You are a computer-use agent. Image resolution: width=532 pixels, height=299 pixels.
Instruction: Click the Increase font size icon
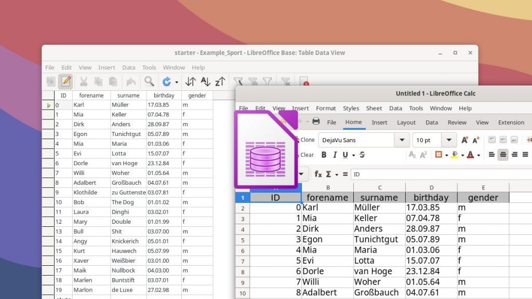(x=464, y=140)
